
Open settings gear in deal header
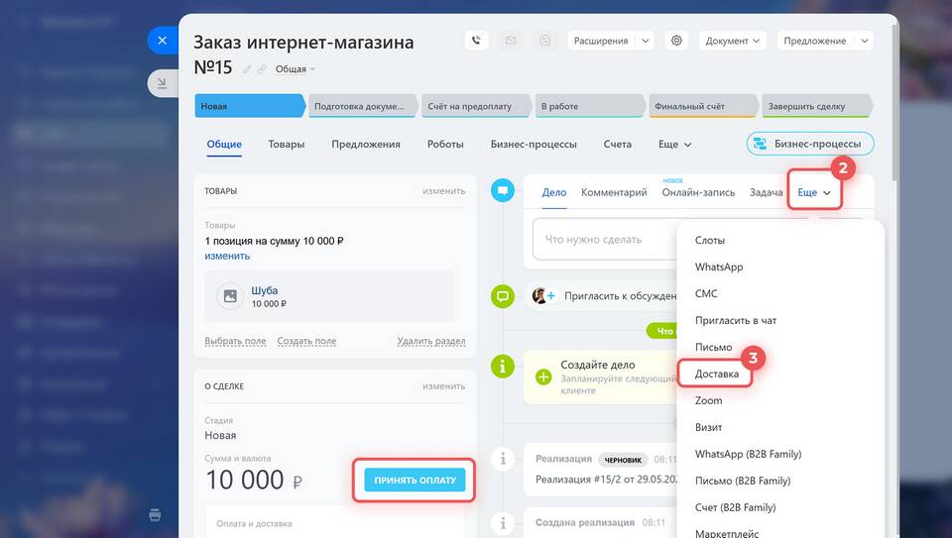[x=677, y=41]
